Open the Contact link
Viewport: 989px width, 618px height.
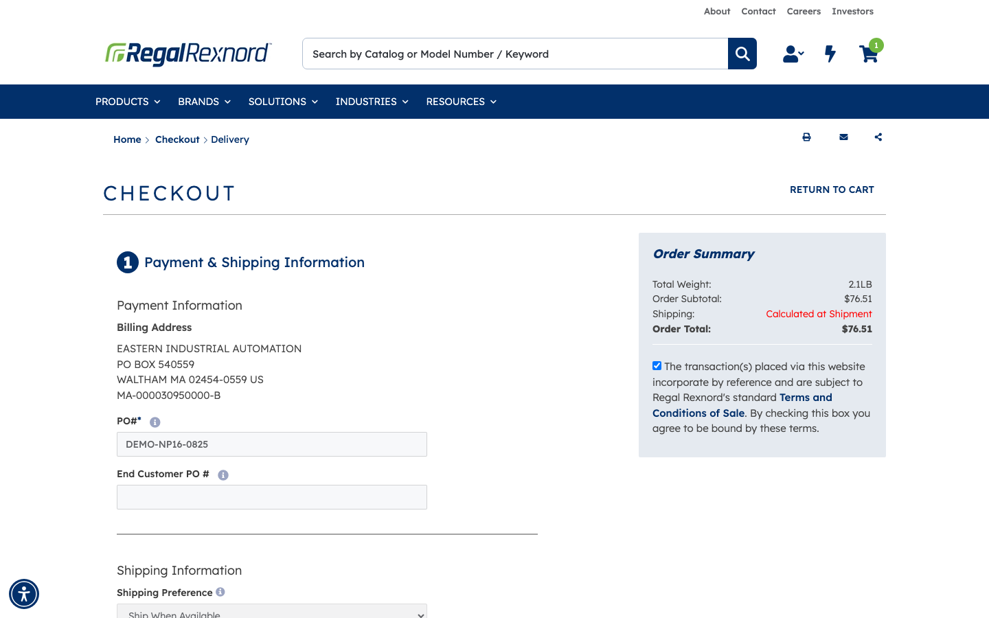tap(758, 12)
